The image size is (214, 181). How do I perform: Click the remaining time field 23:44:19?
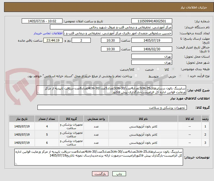pyautogui.click(x=53, y=40)
